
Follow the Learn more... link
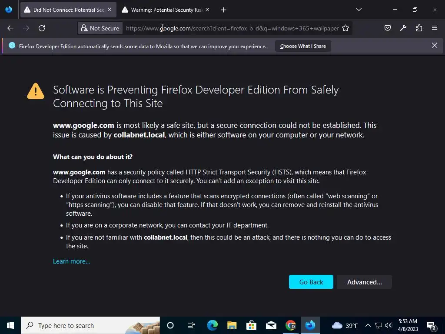click(72, 261)
